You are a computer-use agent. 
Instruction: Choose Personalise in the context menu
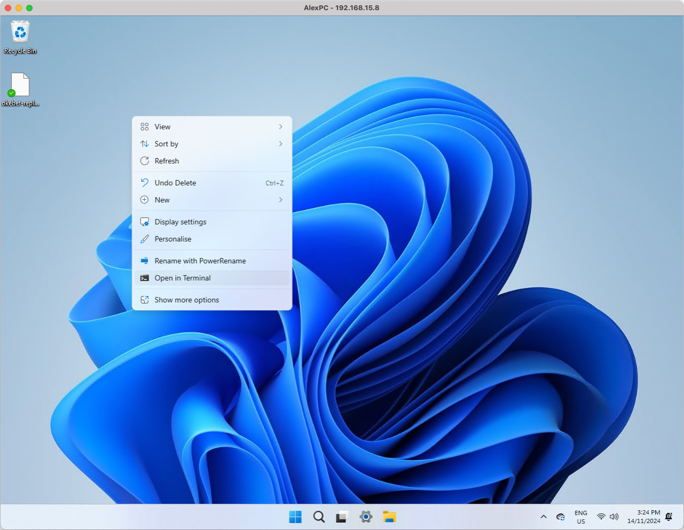212,239
